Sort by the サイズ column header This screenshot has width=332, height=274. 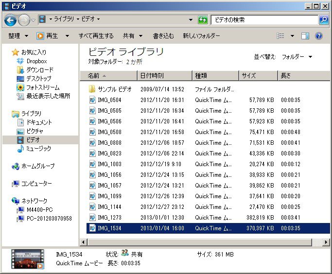(x=258, y=76)
